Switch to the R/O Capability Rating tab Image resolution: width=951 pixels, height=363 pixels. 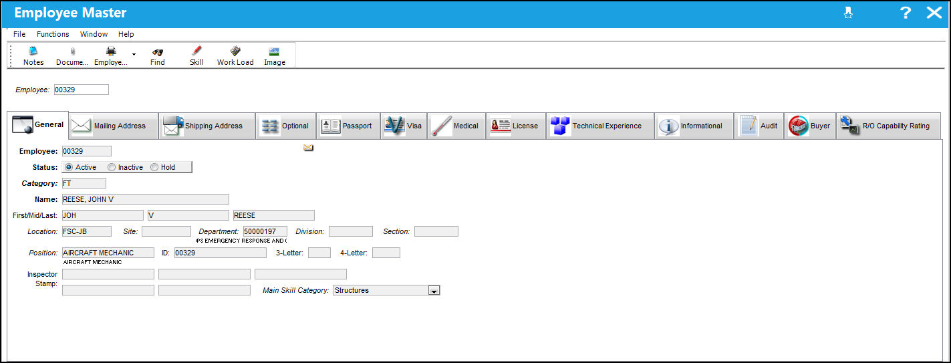(888, 126)
